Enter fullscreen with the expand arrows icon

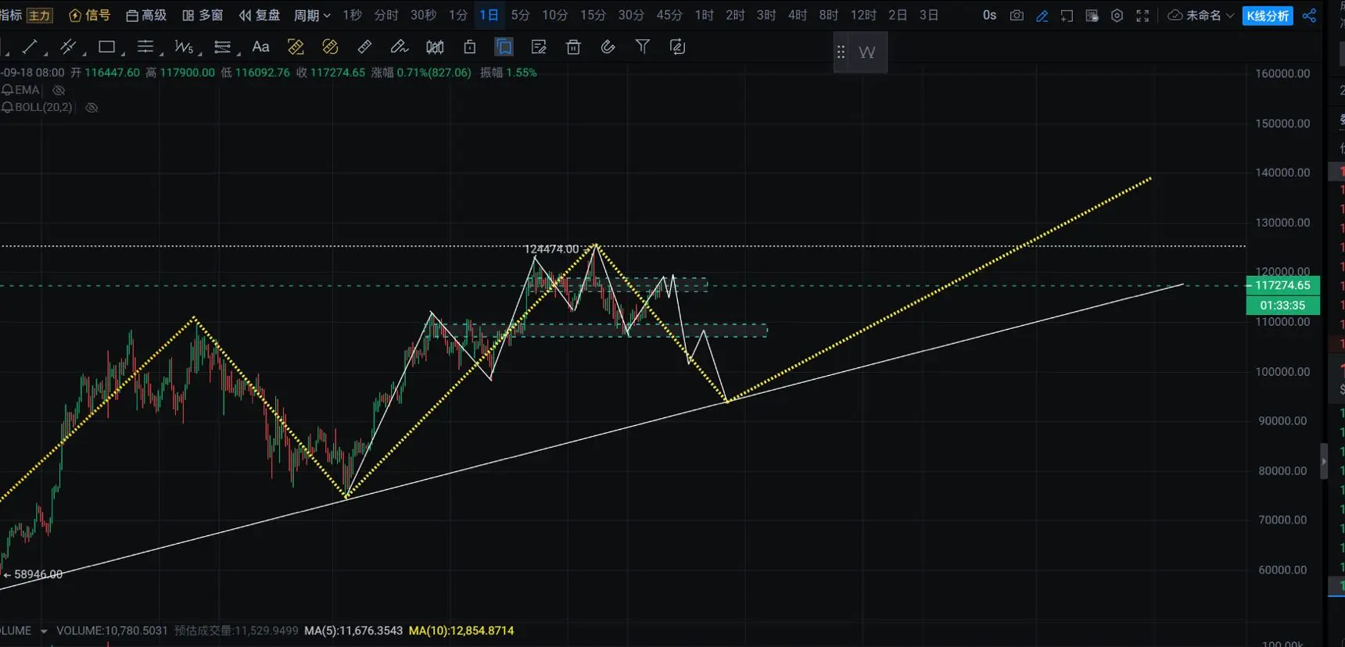[x=1142, y=16]
